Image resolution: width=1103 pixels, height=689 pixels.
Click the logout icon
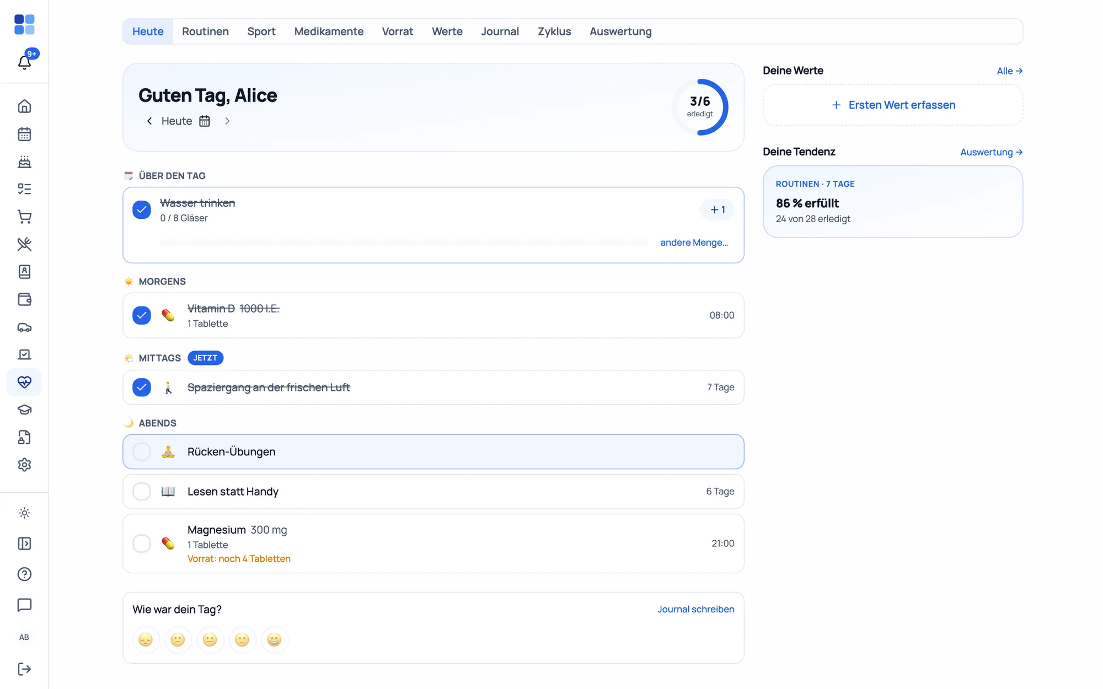[x=24, y=669]
